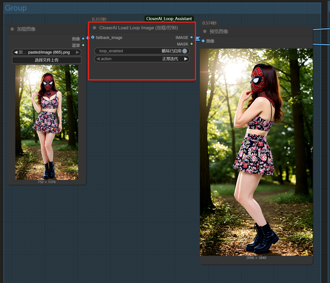The image size is (330, 283).
Task: Click the 0.574秒 execution time badge
Action: [x=209, y=23]
